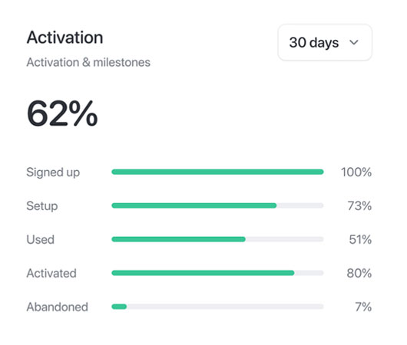This screenshot has width=407, height=345.
Task: Click the Activated row label
Action: click(x=51, y=273)
